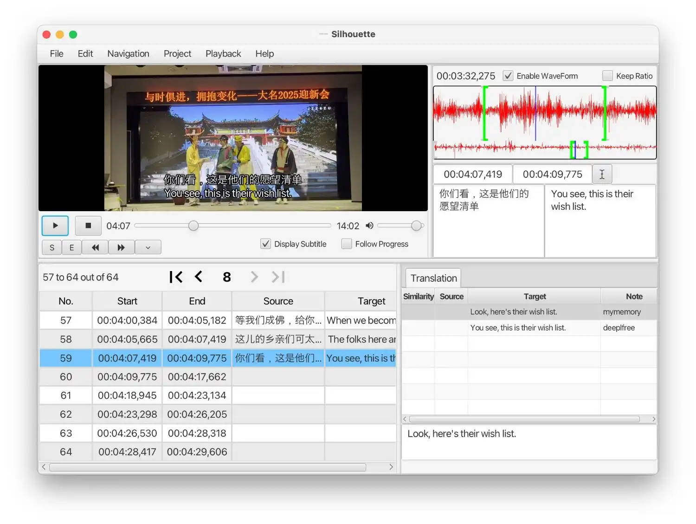Click the E set-end button

71,247
